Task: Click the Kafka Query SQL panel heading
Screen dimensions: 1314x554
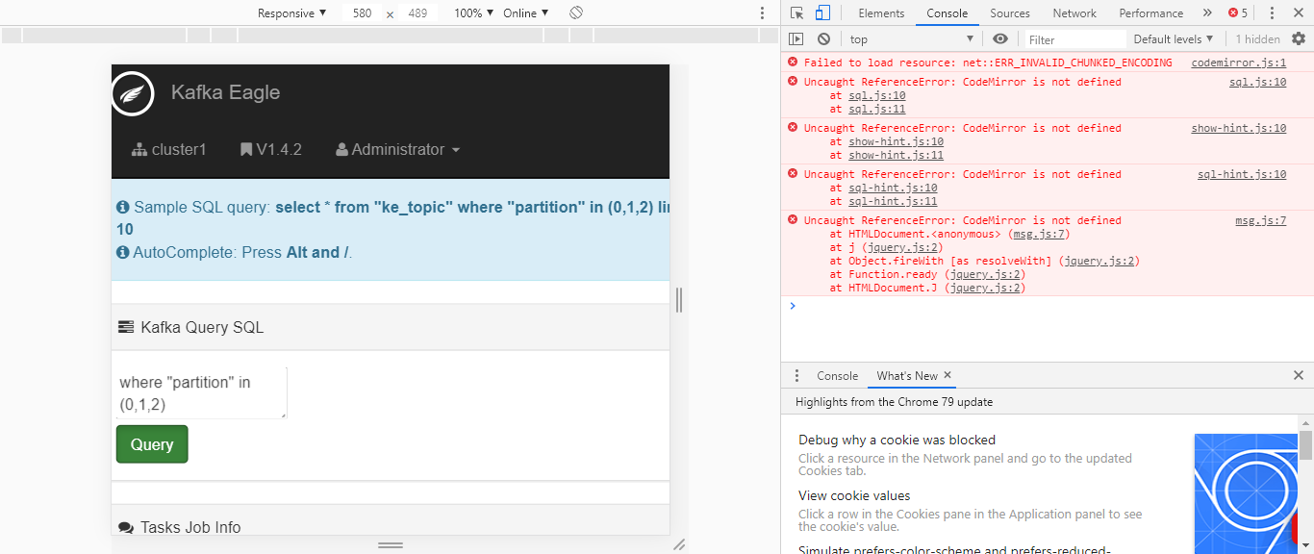Action: (391, 327)
